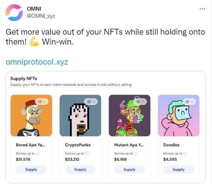Screen dimensions: 212x184
Task: Open the Bored Ape NFT artwork thumbnail
Action: pyautogui.click(x=31, y=115)
